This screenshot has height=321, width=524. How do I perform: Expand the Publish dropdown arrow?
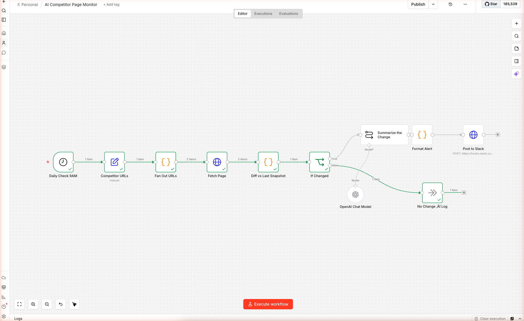point(433,4)
